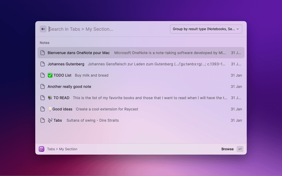Click document icon beside Johannes Gutenberg
282x176 pixels.
coord(43,64)
